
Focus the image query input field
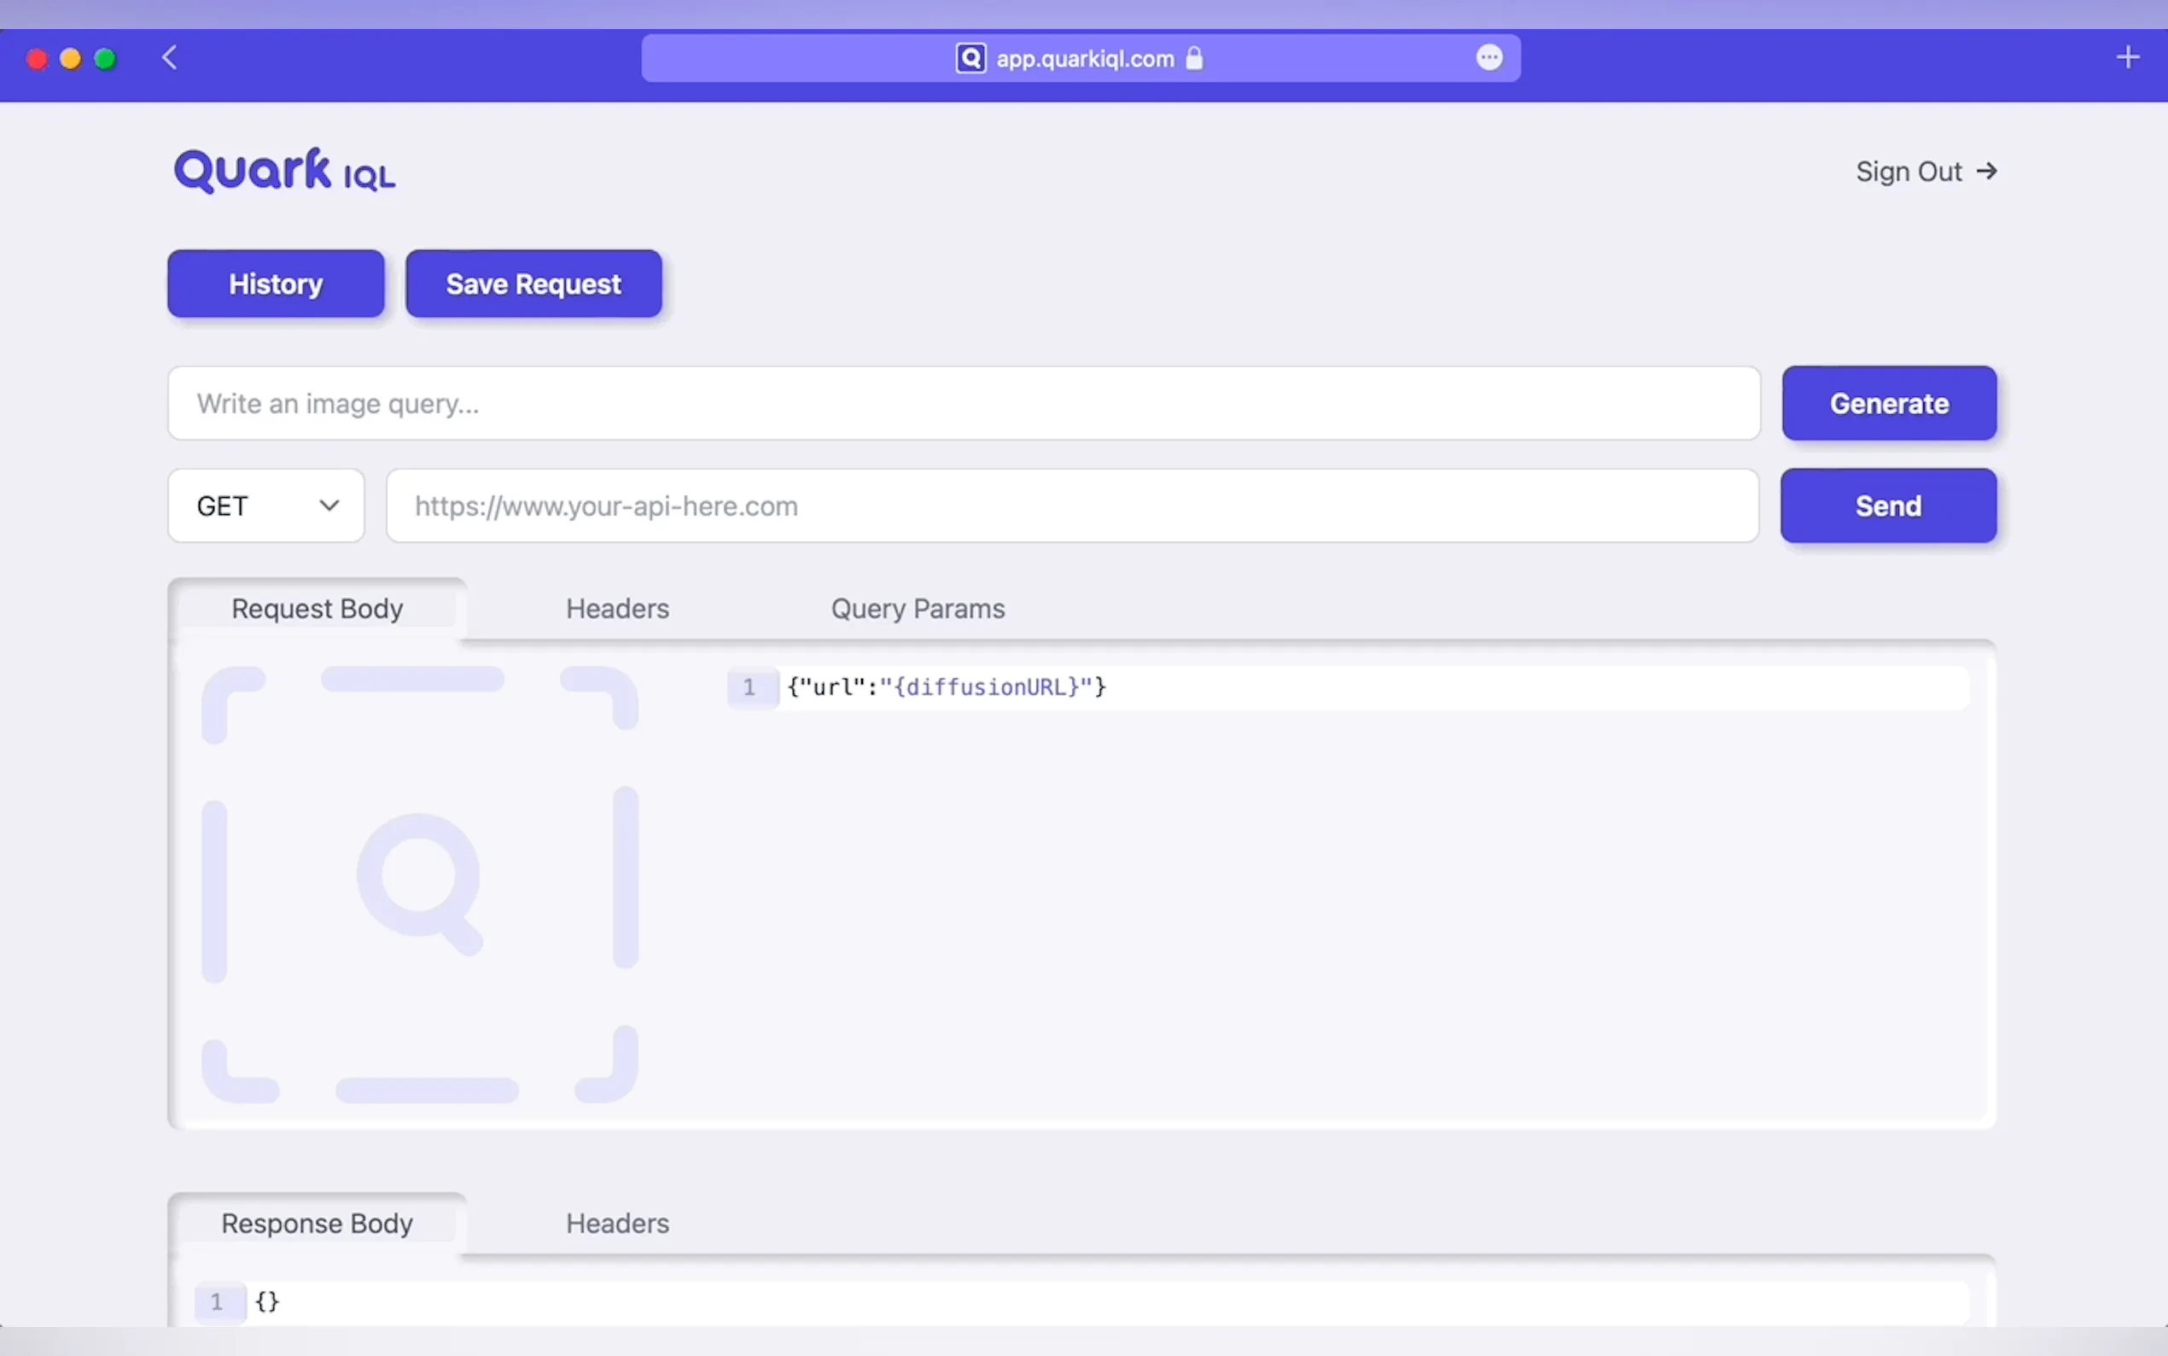pyautogui.click(x=964, y=404)
